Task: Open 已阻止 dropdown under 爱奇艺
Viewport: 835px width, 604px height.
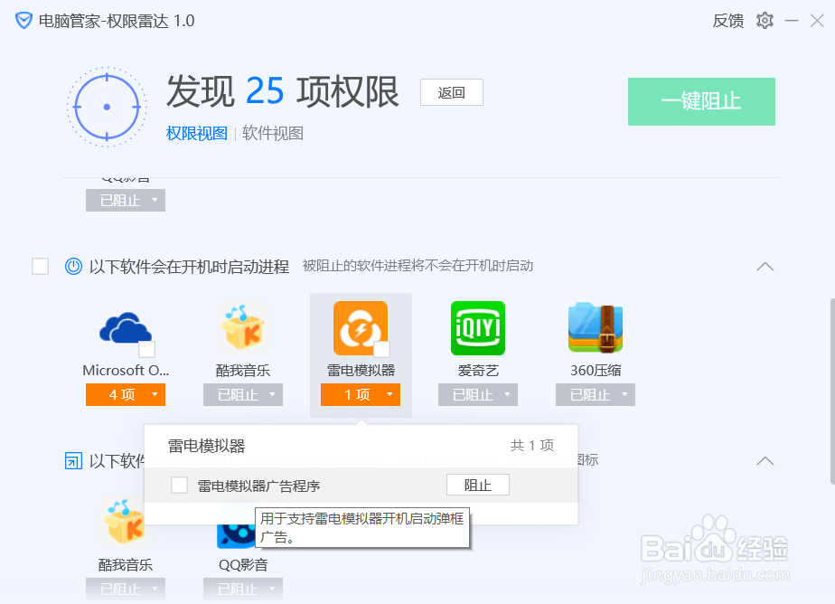Action: (x=478, y=394)
